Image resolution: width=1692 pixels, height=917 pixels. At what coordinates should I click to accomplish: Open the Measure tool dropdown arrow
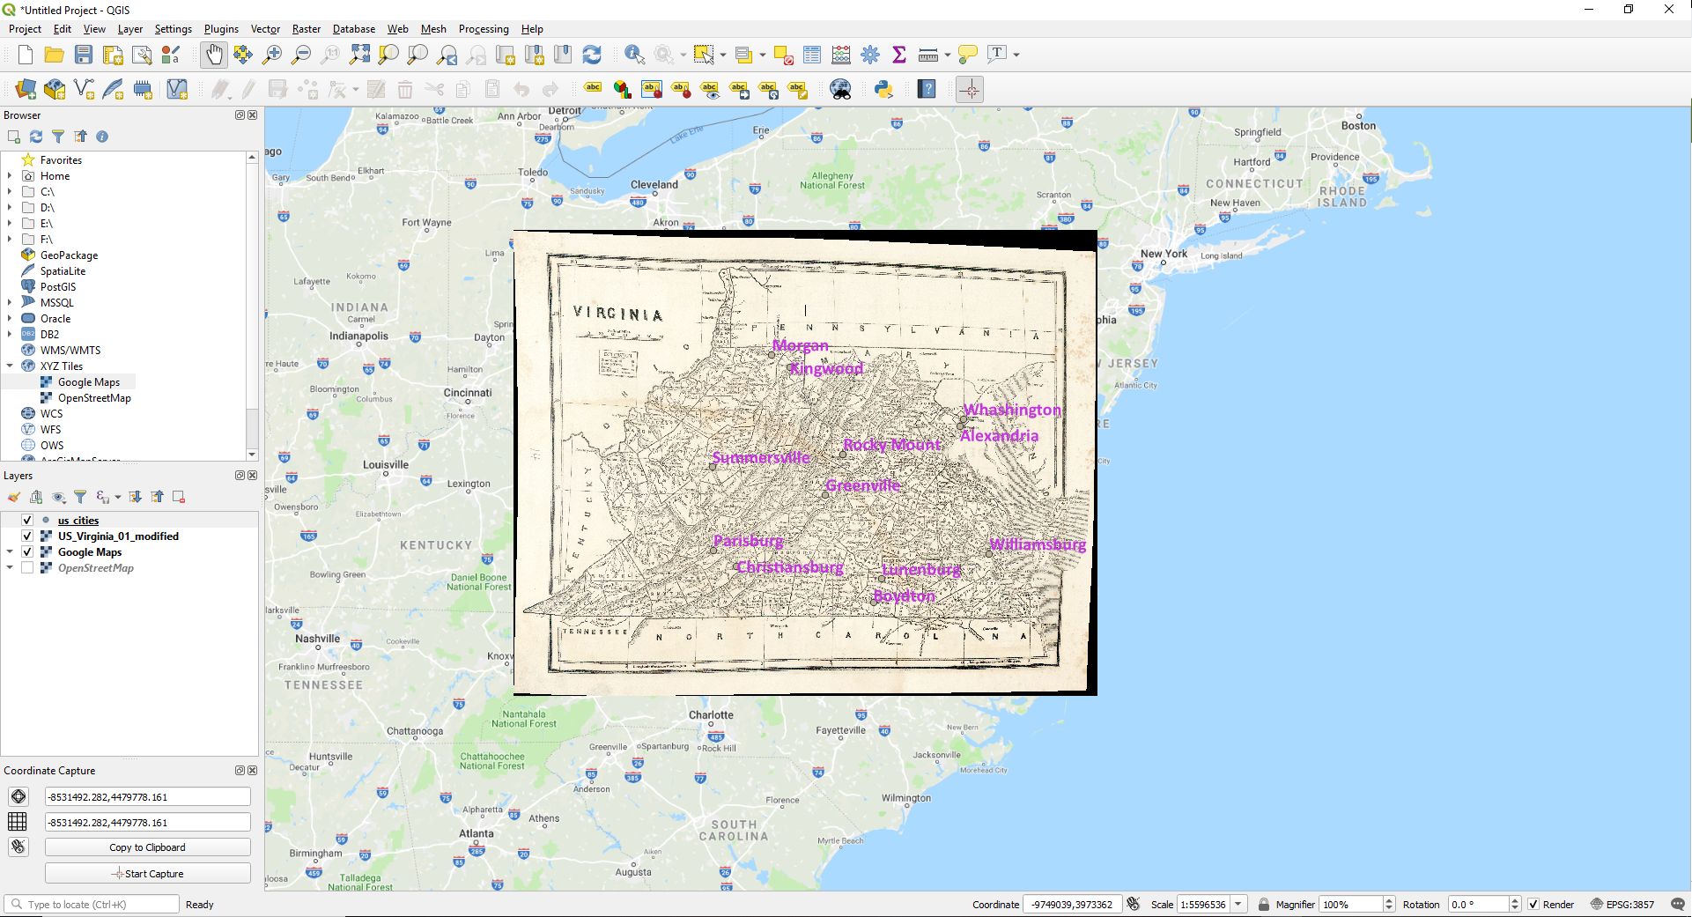coord(948,55)
